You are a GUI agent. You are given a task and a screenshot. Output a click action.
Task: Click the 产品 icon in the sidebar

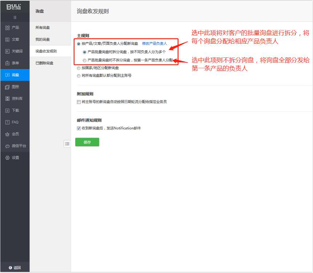point(7,28)
